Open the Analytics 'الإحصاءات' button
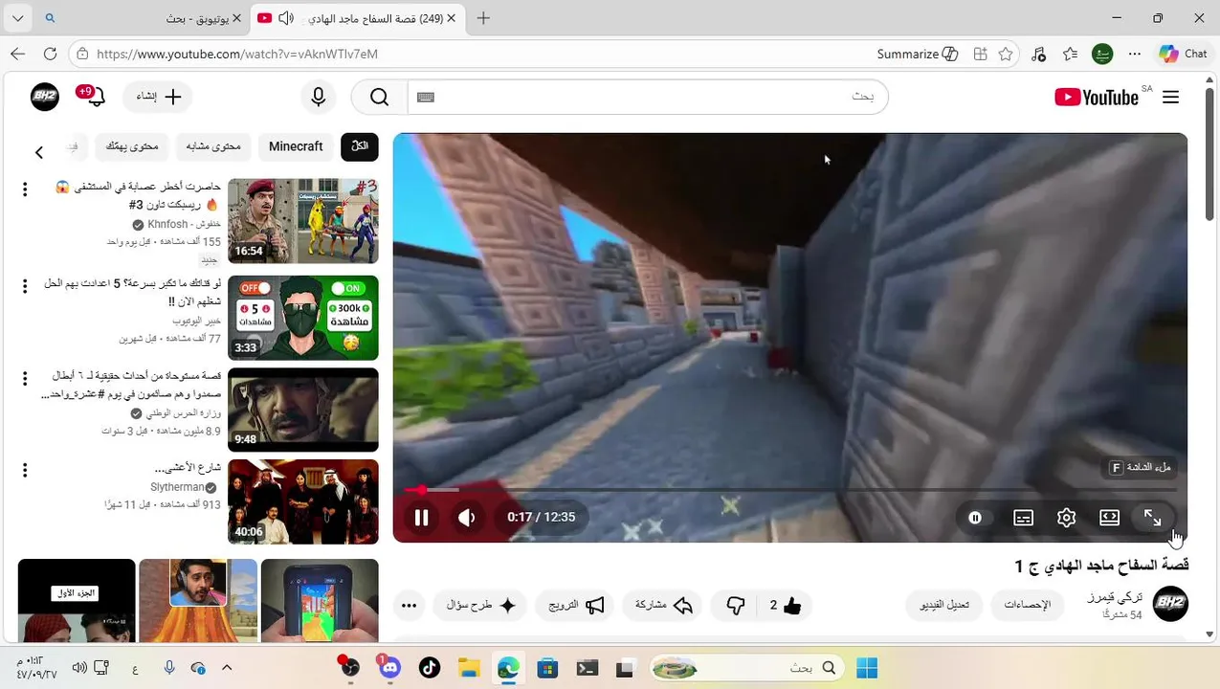Viewport: 1220px width, 689px height. point(1028,605)
